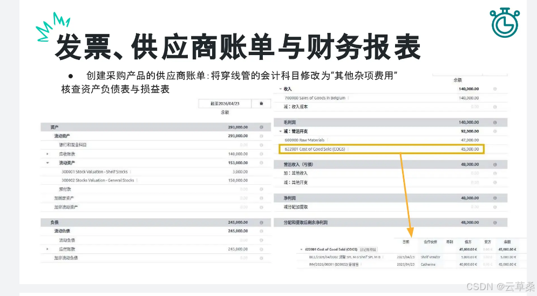This screenshot has height=296, width=537.
Task: Click info icon on 应付账款 row
Action: tap(261, 249)
